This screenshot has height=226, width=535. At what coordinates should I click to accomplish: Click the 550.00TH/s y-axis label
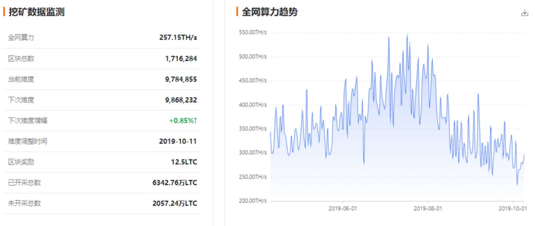253,32
